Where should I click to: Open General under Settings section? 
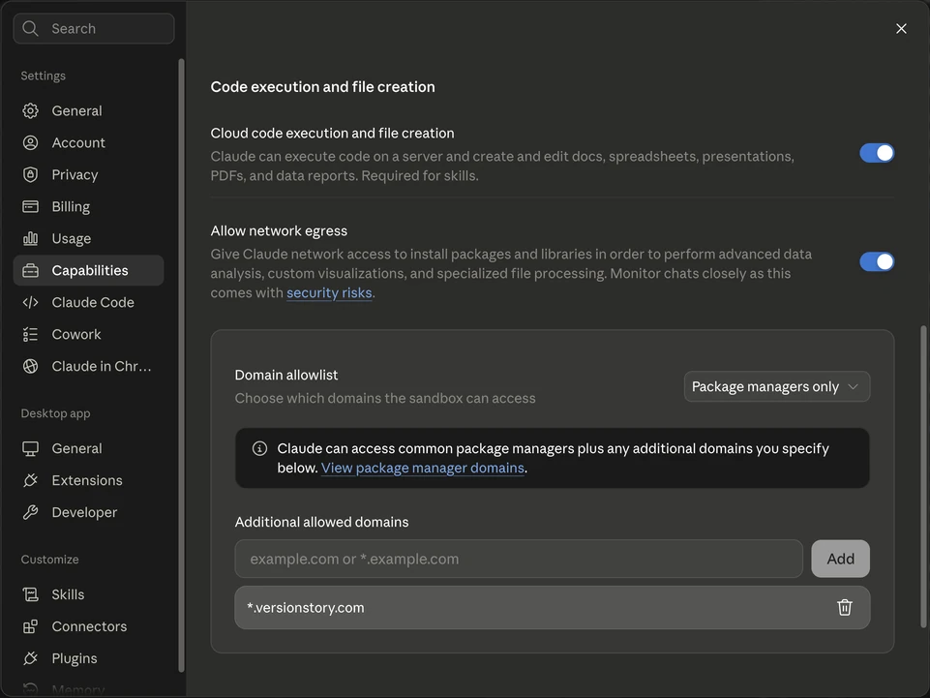click(x=88, y=111)
